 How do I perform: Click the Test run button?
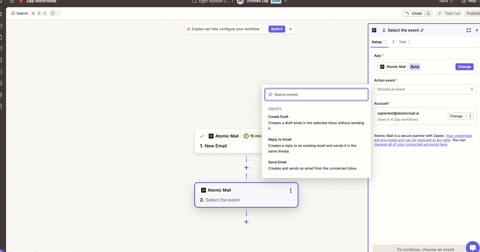pos(449,13)
